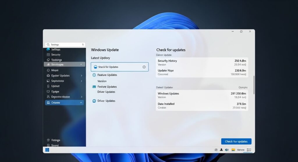Click the Dpape monitor icon
298x162 pixels.
coord(48,92)
